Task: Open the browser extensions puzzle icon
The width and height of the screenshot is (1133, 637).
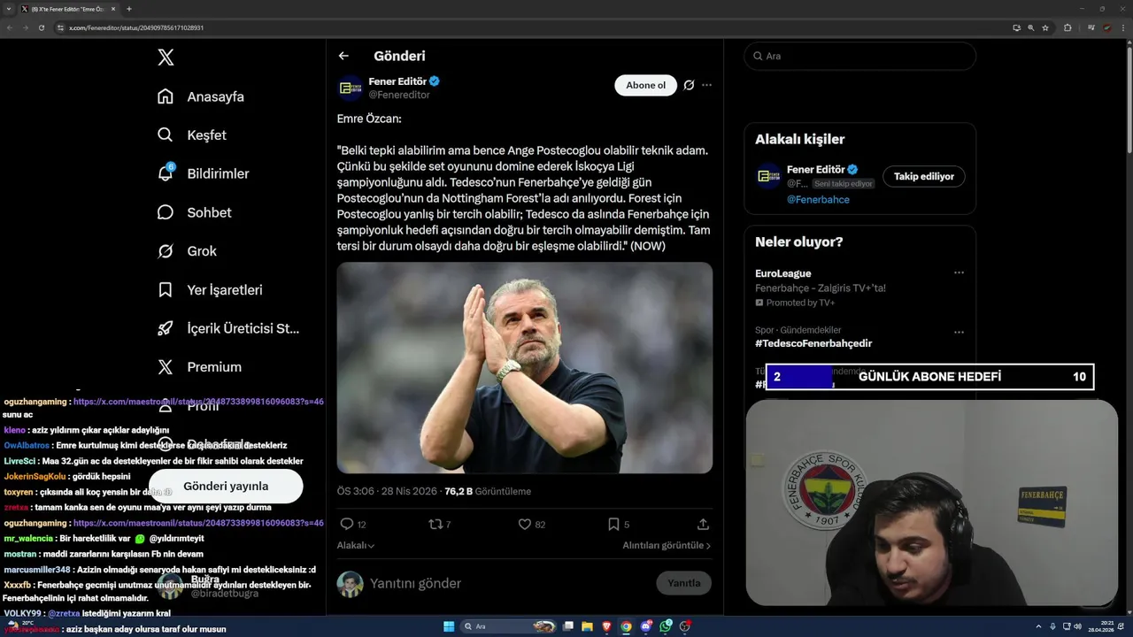Action: tap(1067, 27)
